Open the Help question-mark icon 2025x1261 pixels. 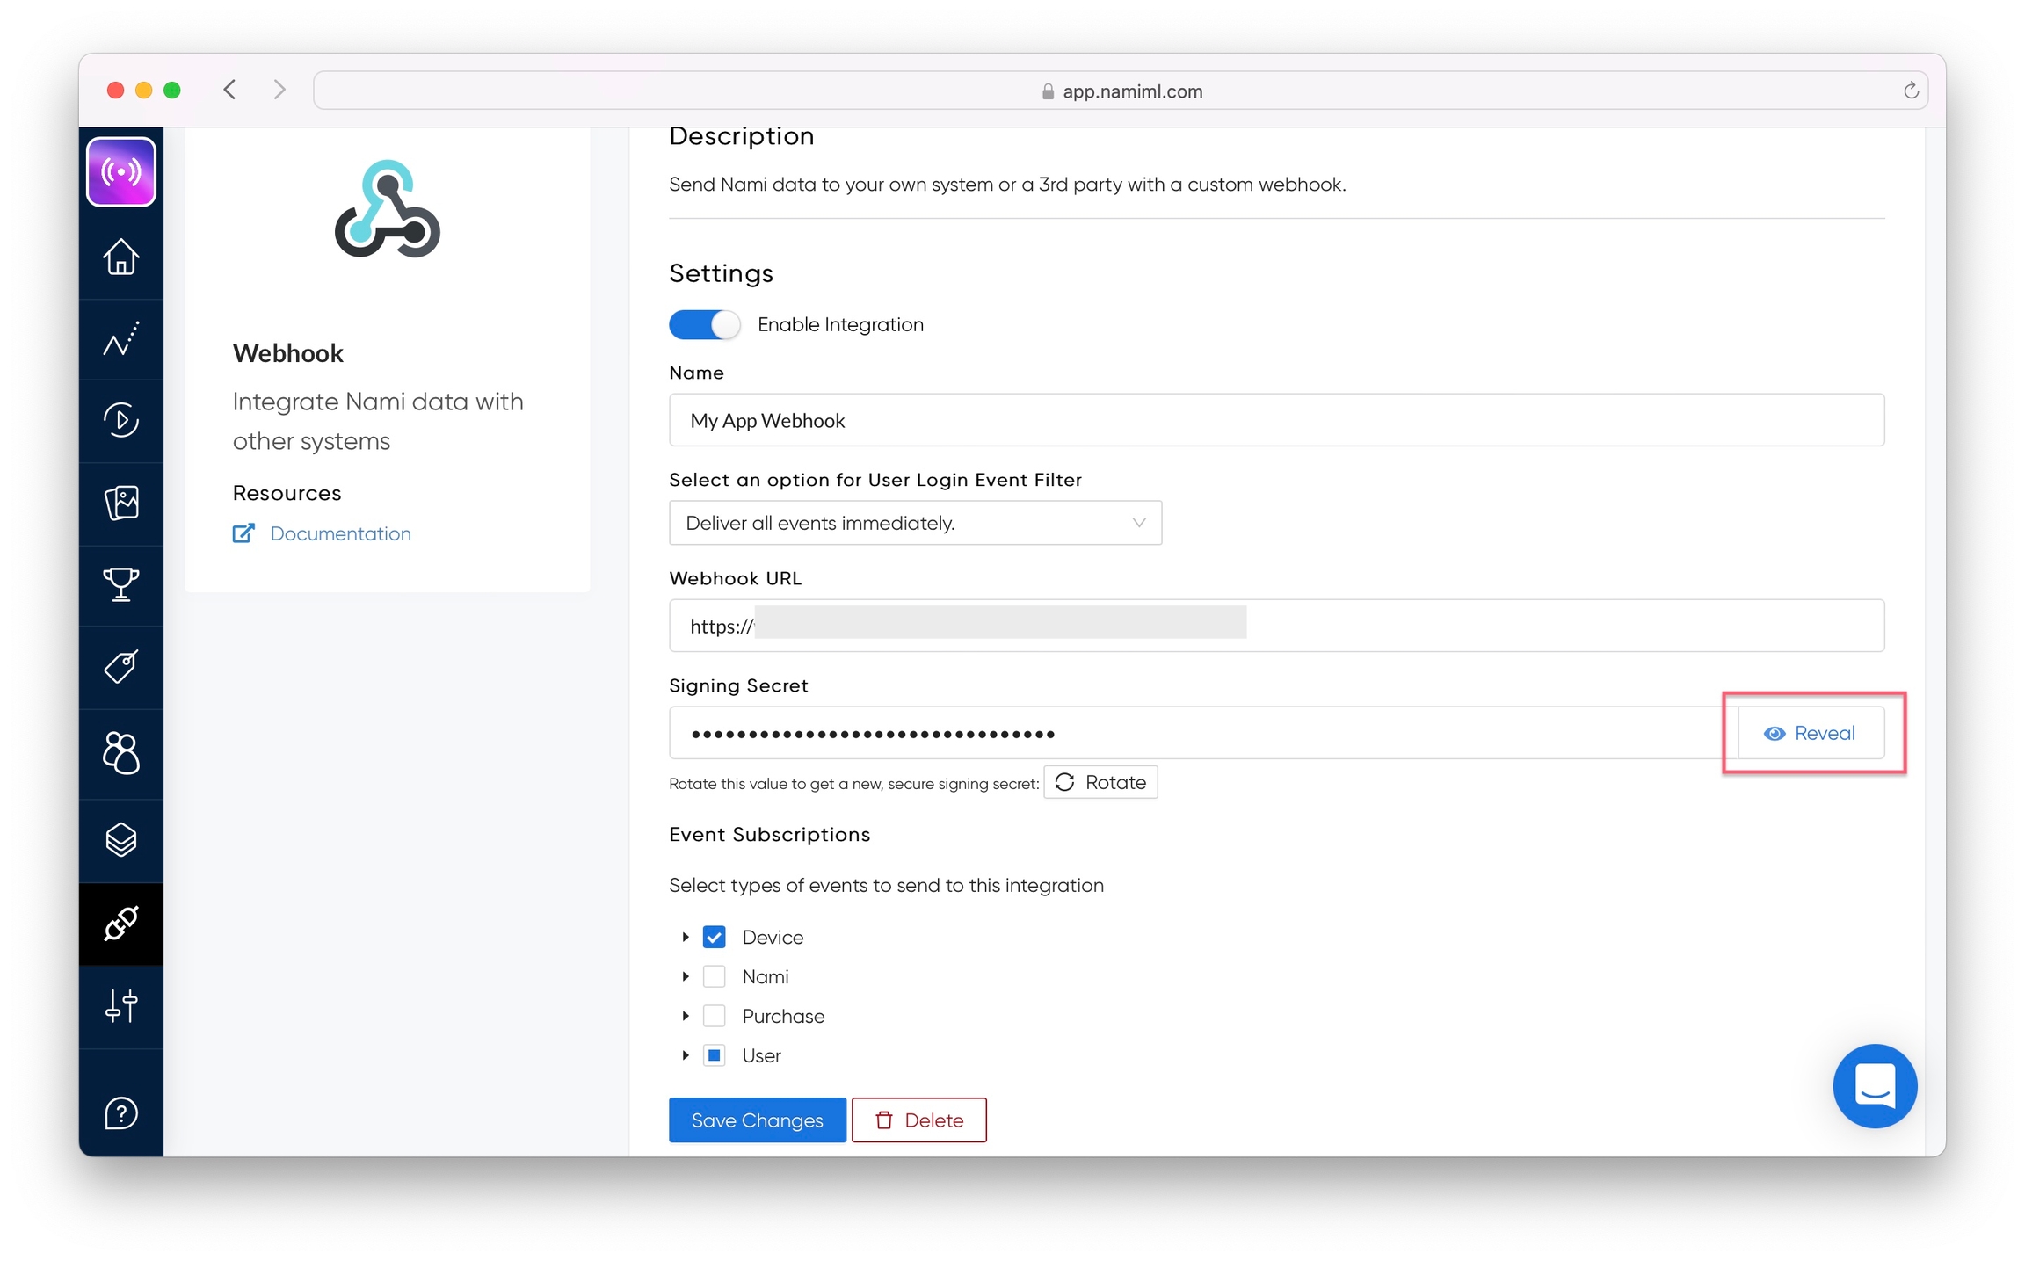121,1113
